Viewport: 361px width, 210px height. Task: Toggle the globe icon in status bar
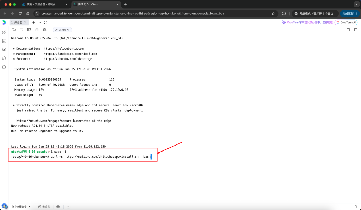coord(58,206)
